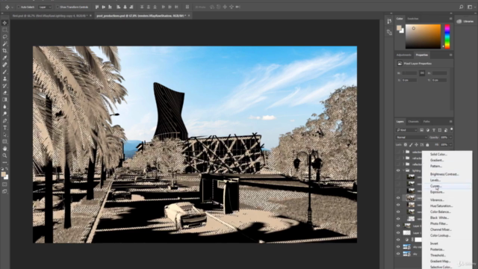This screenshot has width=478, height=269.
Task: Open the Libraries panel button
Action: pos(465,22)
